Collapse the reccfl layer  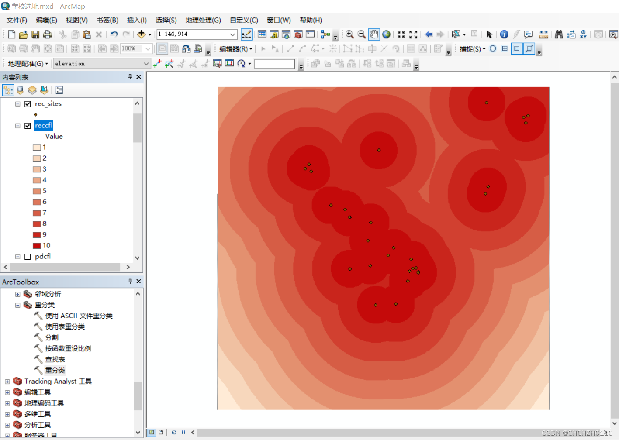17,126
